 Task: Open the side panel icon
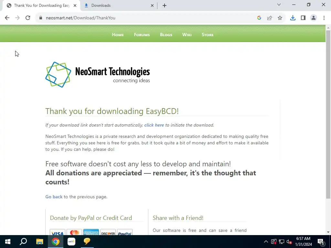[303, 18]
